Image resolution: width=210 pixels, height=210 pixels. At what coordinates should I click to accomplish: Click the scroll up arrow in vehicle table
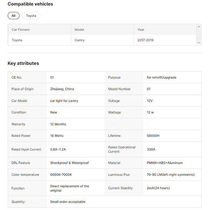(199, 27)
